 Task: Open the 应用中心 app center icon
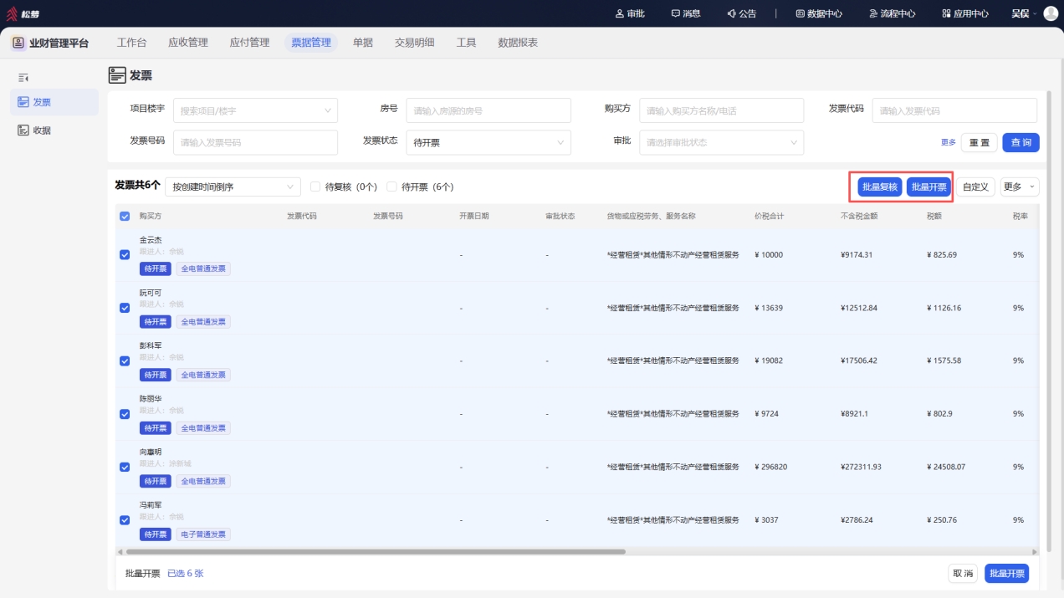click(946, 13)
